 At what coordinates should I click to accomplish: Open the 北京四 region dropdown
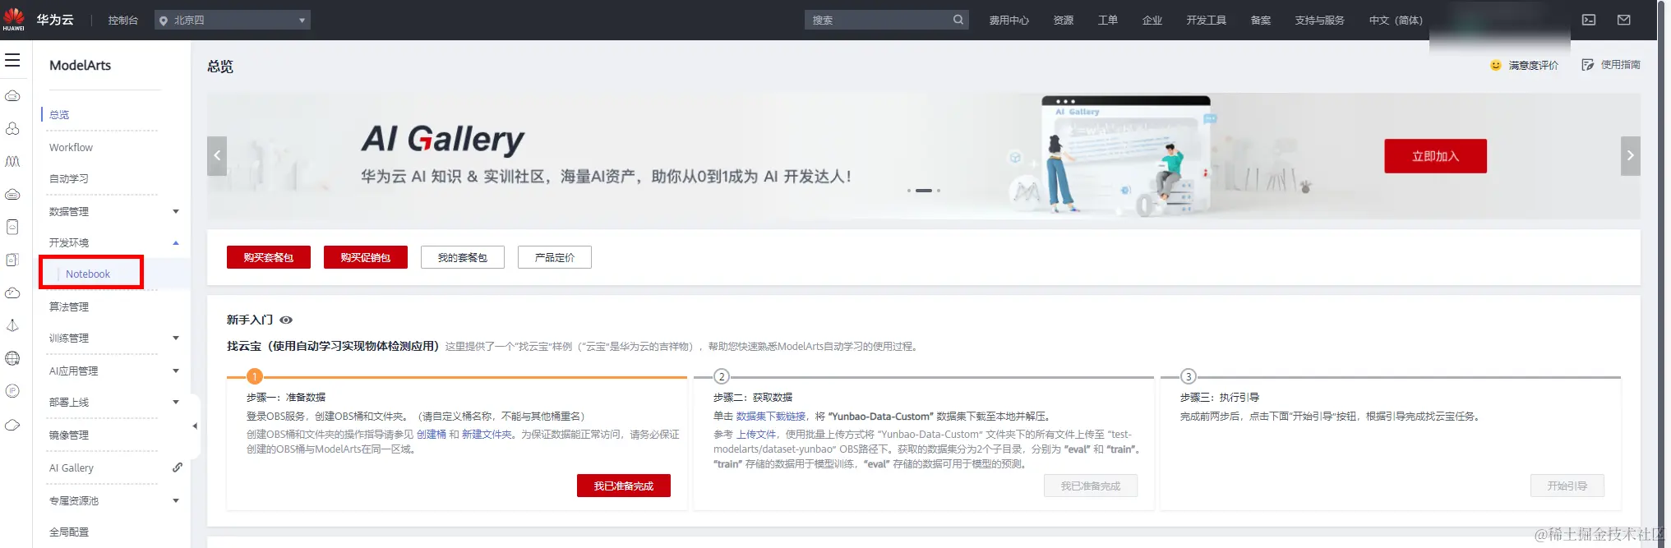233,20
